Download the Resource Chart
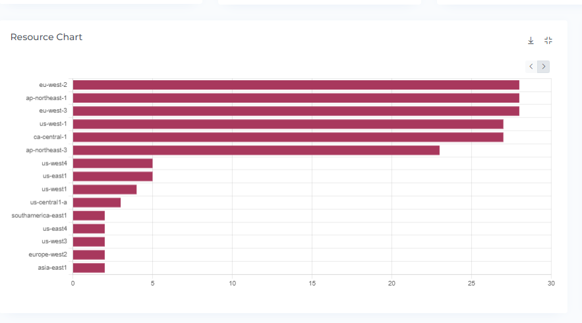This screenshot has width=582, height=323. (531, 41)
